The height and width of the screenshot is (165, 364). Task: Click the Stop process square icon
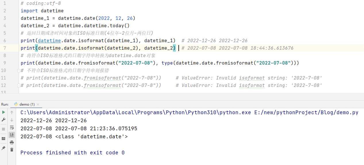point(3,129)
